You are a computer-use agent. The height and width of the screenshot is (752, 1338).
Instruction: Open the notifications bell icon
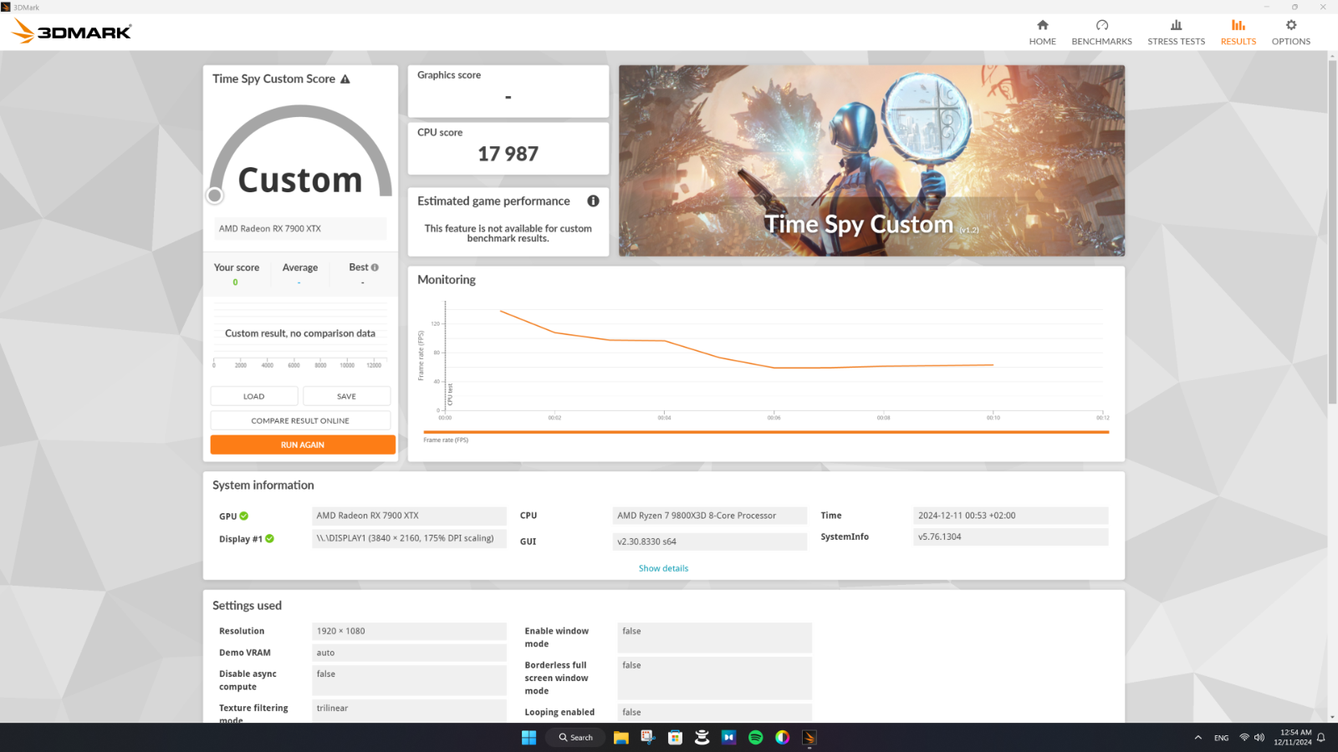1321,737
